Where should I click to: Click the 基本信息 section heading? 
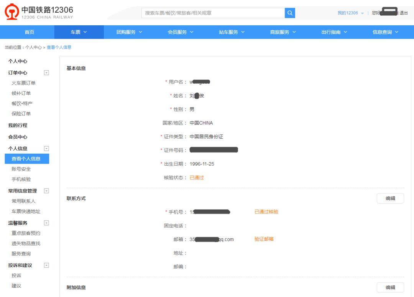pyautogui.click(x=76, y=68)
